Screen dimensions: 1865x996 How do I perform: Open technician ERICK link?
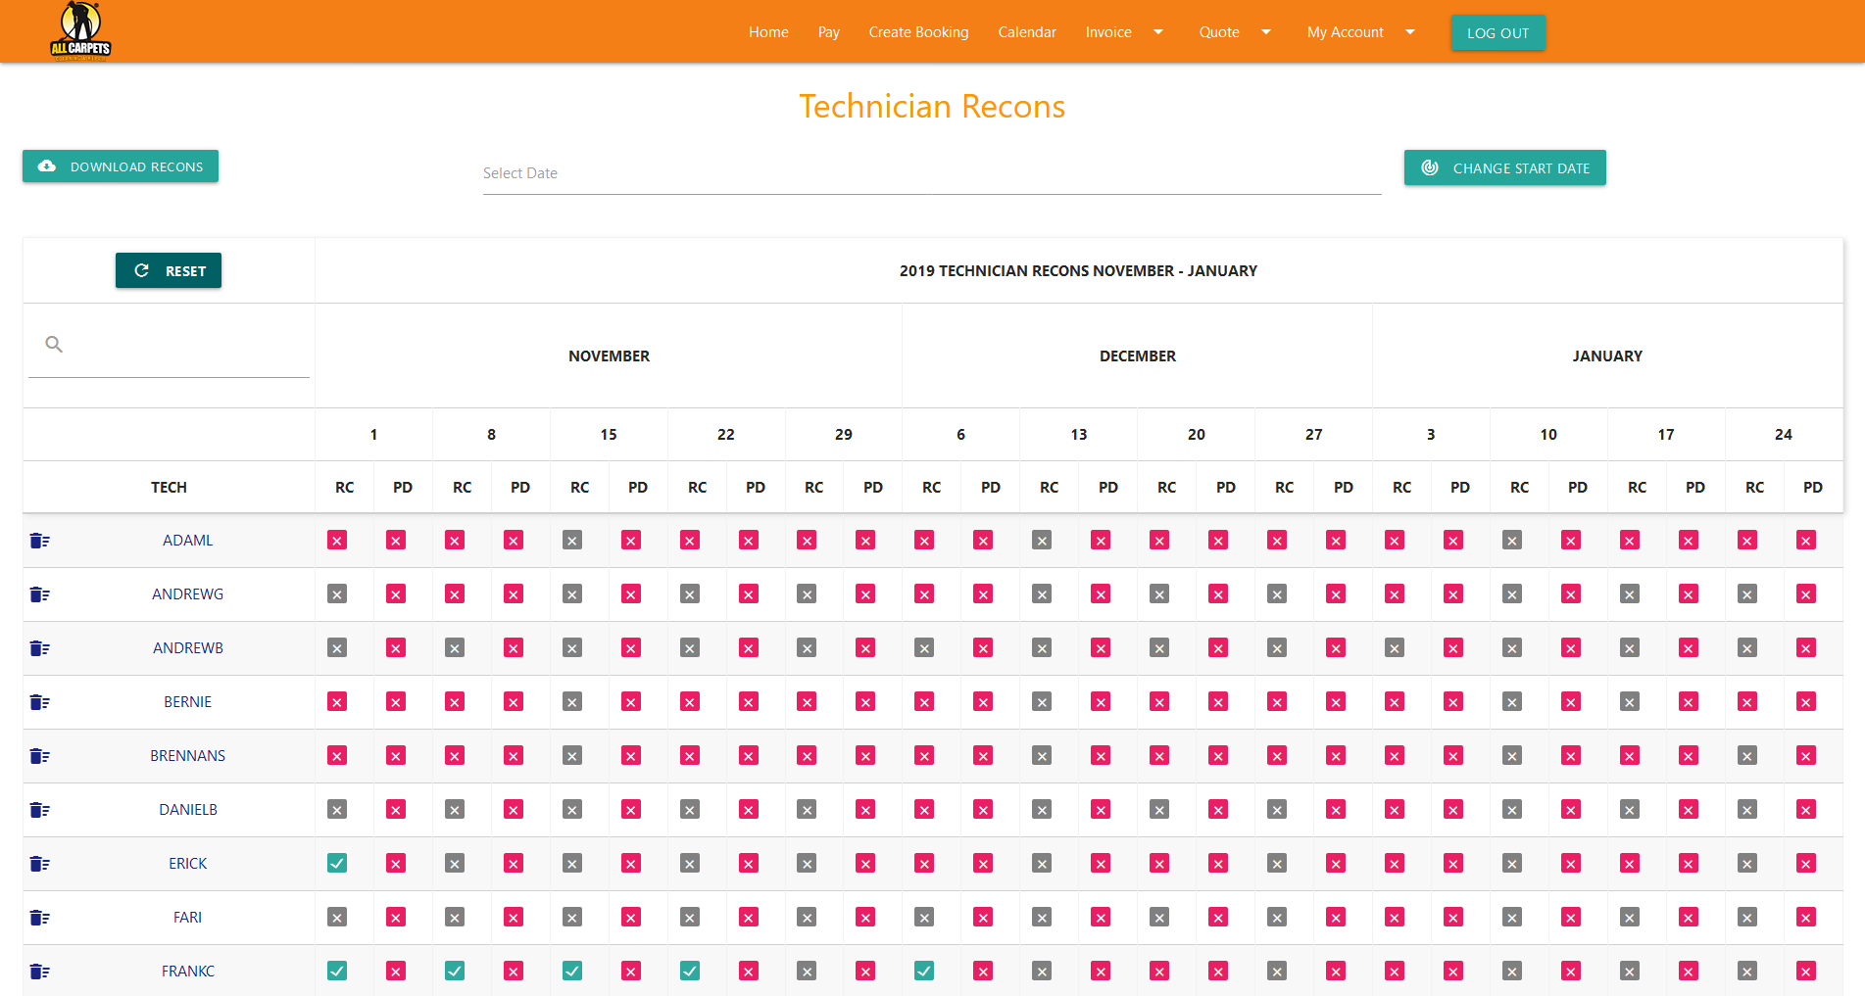coord(187,864)
